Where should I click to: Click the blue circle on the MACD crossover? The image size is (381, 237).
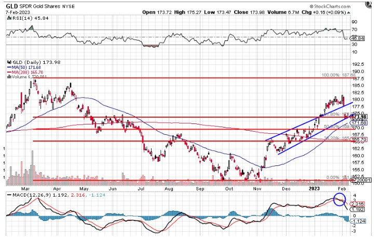340,199
